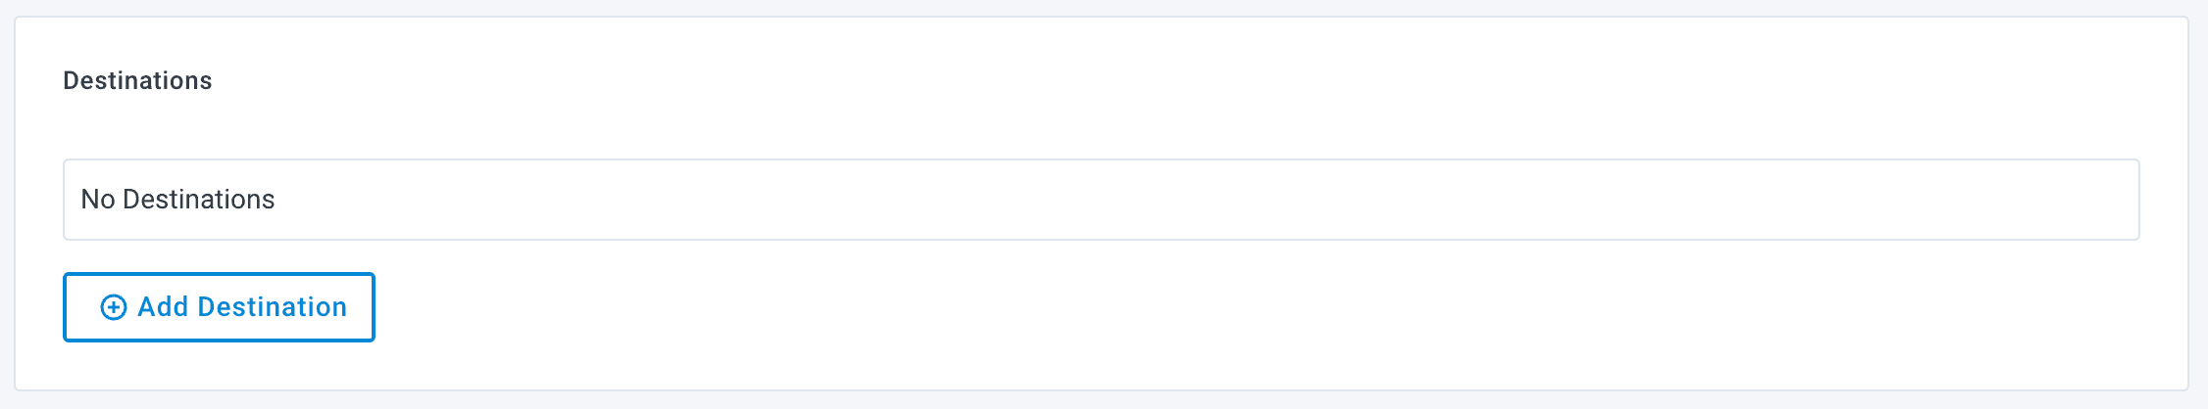
Task: Open the Add Destination dialog
Action: [219, 307]
